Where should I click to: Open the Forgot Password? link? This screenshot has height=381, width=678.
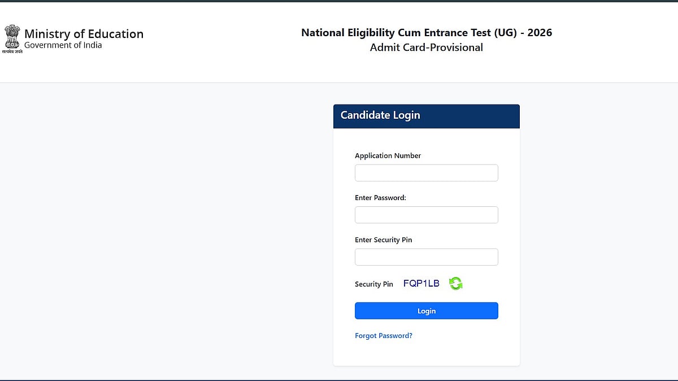click(383, 336)
